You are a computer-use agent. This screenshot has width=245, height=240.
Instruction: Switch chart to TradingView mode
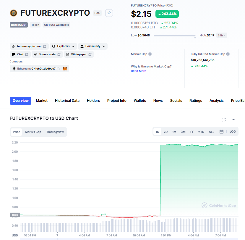click(x=55, y=132)
